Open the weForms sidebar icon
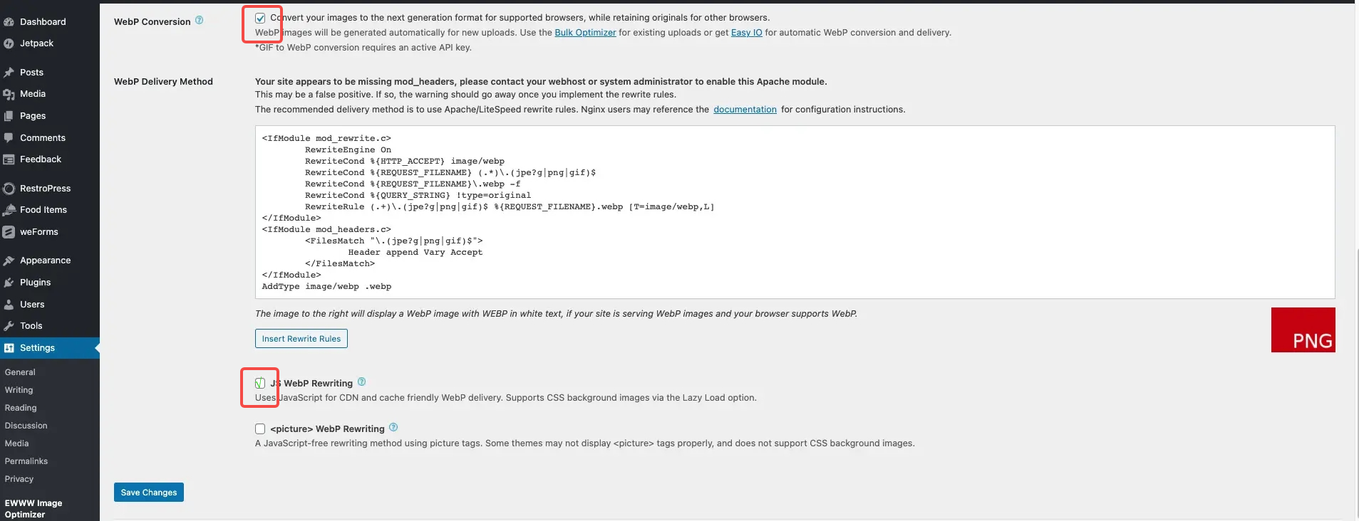Screen dimensions: 1359x521 click(x=9, y=231)
